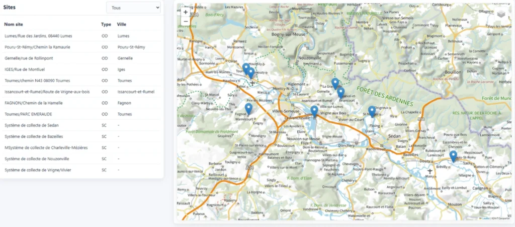The width and height of the screenshot is (515, 227).
Task: Click Ville cell reading Fagnon
Action: point(124,103)
